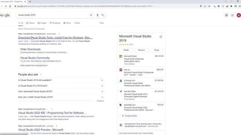Click star rating reviews count

point(131,45)
